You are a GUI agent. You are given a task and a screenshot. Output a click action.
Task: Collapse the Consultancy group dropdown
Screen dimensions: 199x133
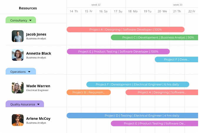[30, 21]
